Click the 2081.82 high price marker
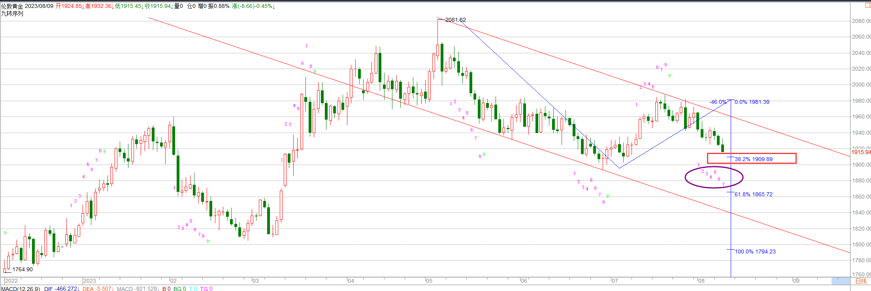The image size is (871, 291). (455, 20)
